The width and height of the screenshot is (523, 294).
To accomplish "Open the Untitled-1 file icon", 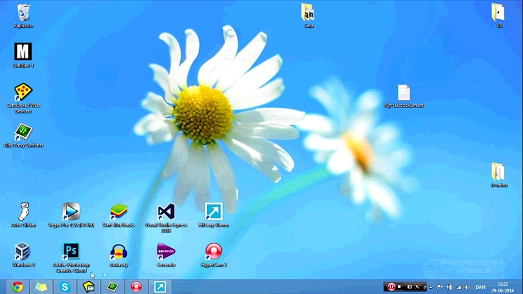I will (23, 55).
